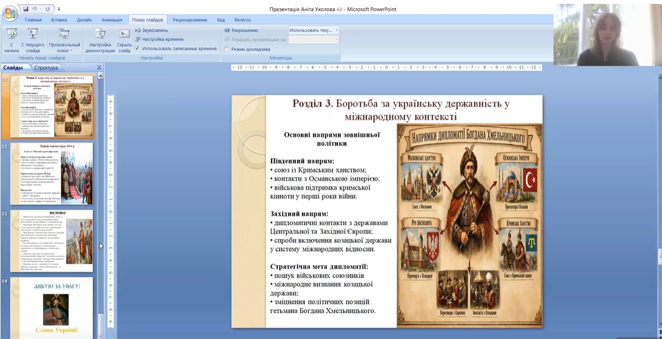Save presentation via quick access toolbar
The image size is (662, 339).
(x=25, y=9)
